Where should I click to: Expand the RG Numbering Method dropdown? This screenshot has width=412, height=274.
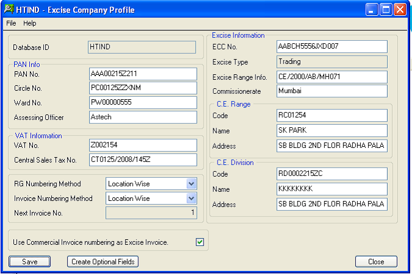[191, 184]
